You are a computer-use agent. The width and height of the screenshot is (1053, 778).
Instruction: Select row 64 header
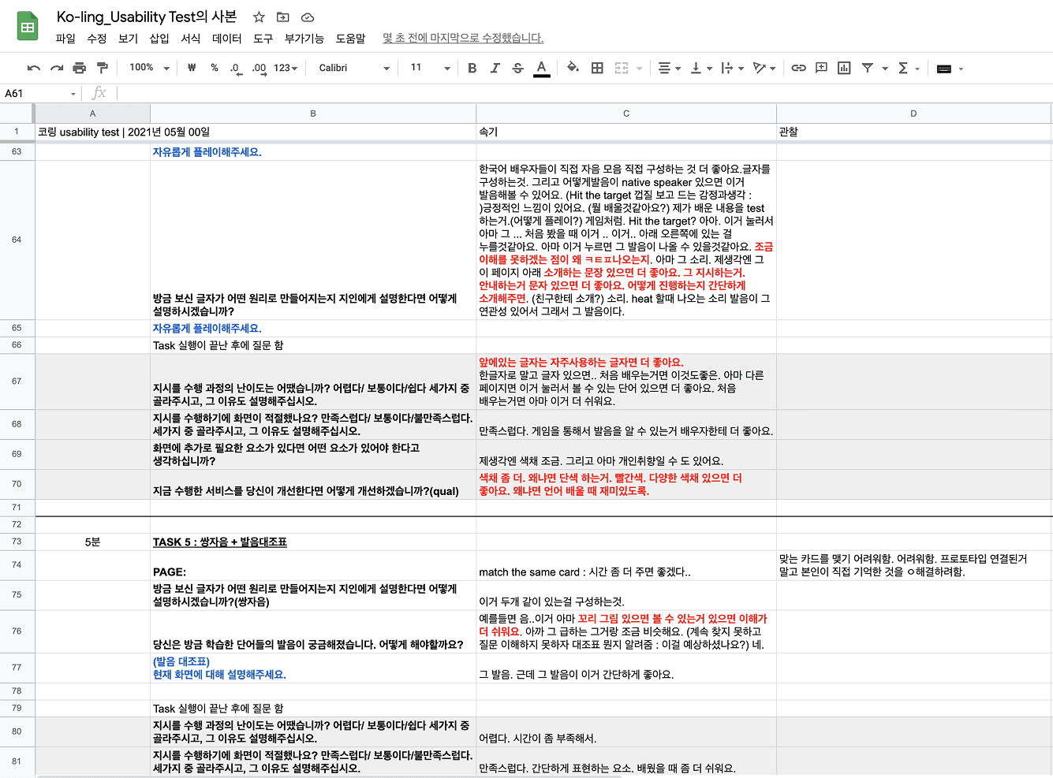17,240
